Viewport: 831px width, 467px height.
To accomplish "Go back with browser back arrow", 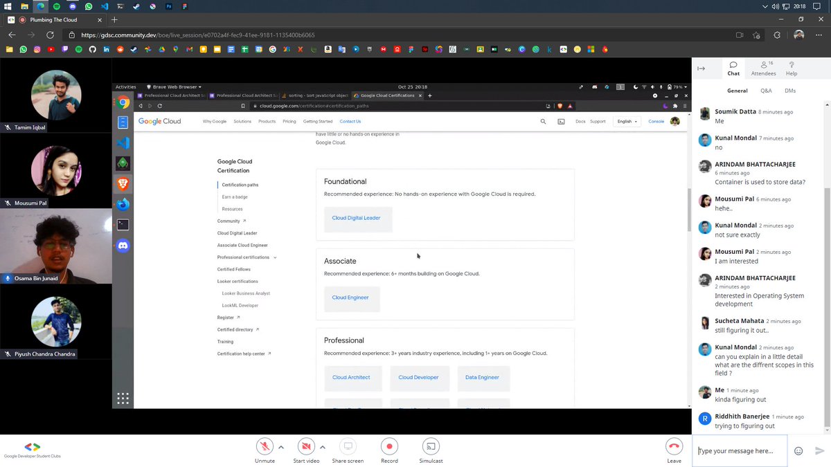I will click(12, 35).
